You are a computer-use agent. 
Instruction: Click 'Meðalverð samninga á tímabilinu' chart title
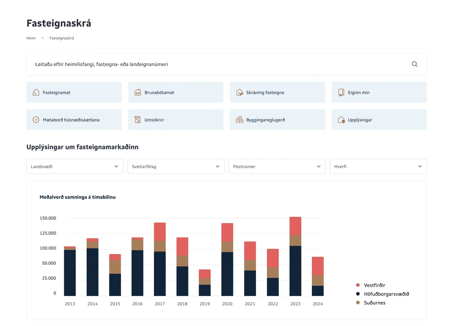[x=77, y=197]
